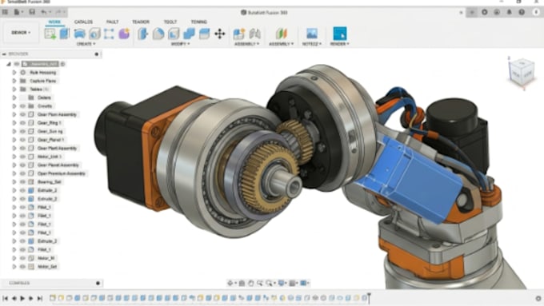Click the blue Select cursor tool

click(340, 34)
